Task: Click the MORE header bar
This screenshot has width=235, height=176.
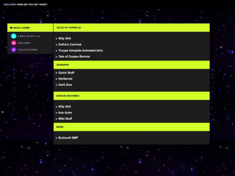Action: pyautogui.click(x=131, y=127)
